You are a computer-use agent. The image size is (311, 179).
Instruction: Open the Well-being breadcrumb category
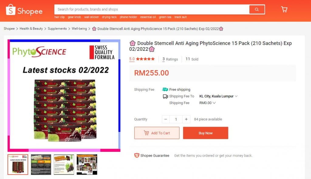tap(79, 29)
